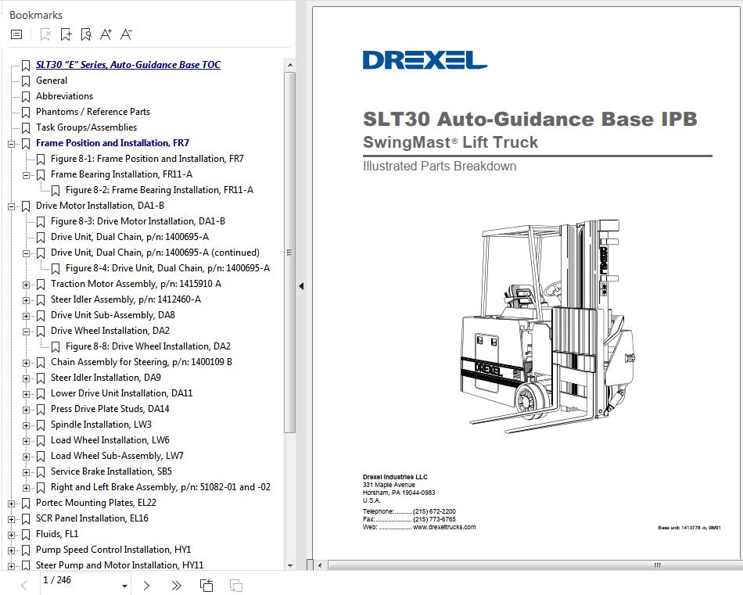
Task: Open Figure 8-1: Frame Position and Installation bookmark
Action: 147,159
